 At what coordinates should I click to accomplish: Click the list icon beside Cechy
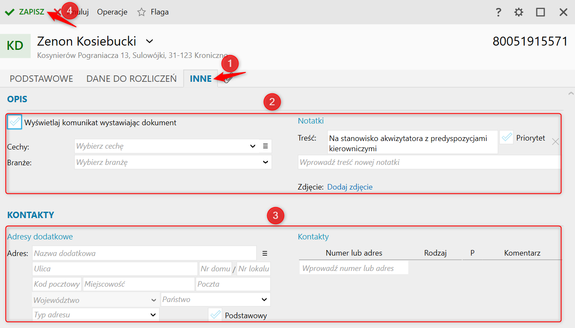coord(265,146)
